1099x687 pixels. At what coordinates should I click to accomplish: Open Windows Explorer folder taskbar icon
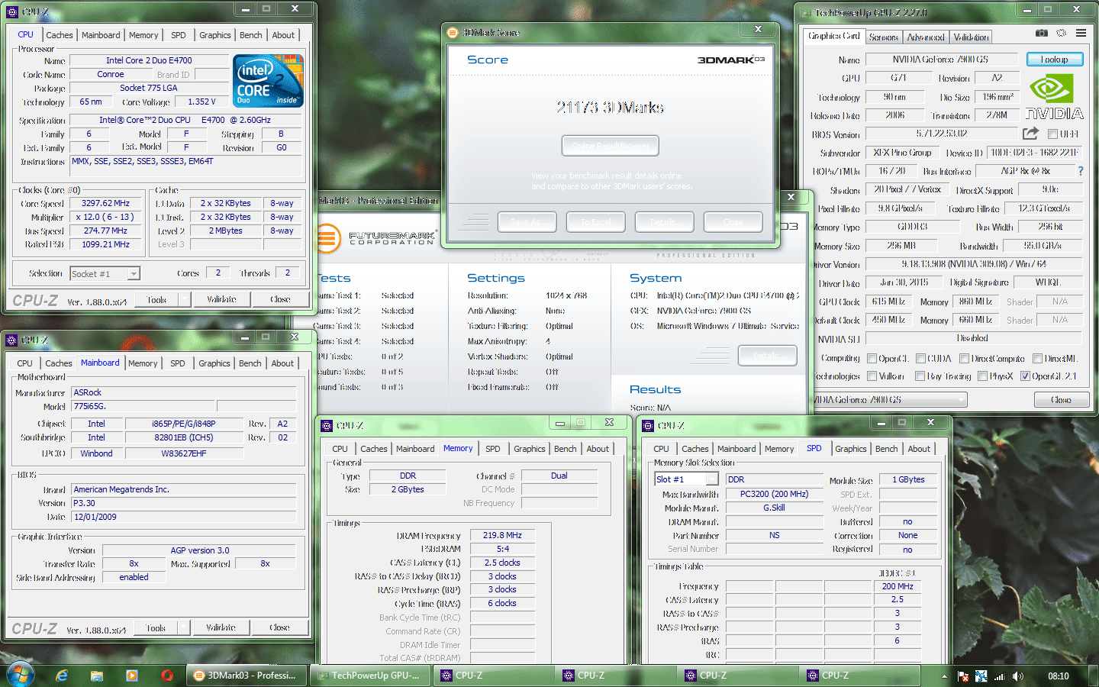pos(97,676)
